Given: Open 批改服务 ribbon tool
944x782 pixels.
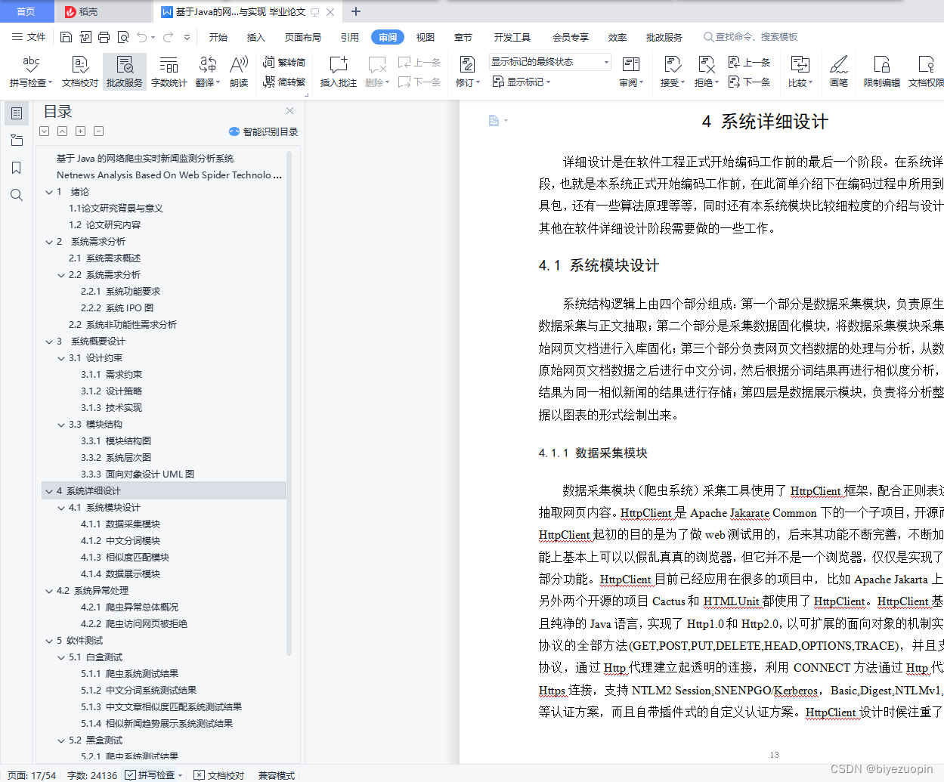Looking at the screenshot, I should (125, 72).
